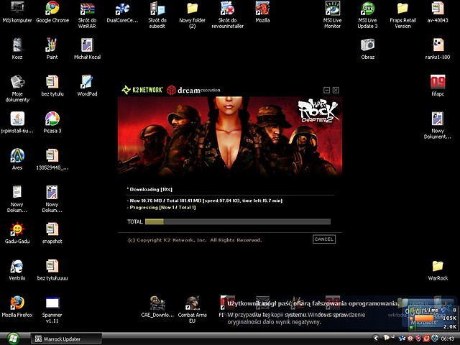Screen dimensions: 460x345
Task: Select Warrock Updater taskbar button
Action: [66, 339]
